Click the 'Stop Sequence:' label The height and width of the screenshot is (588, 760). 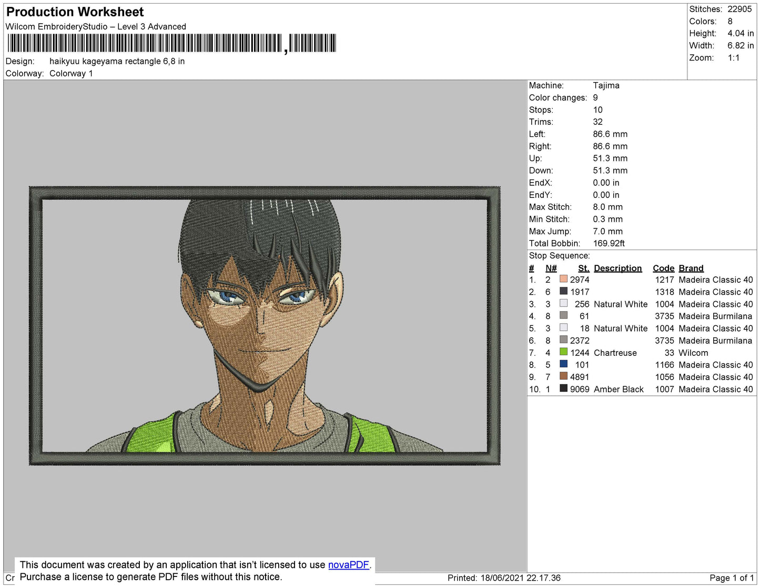[559, 255]
